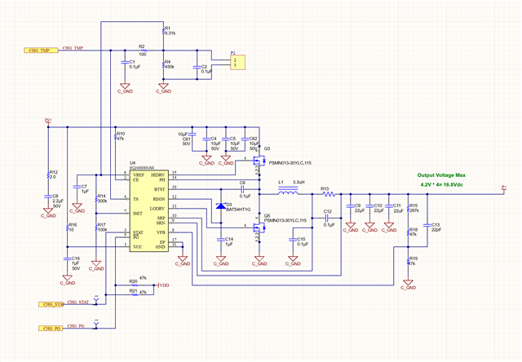Viewport: 522px width, 362px height.
Task: Select the C13 22pF capacitor symbol
Action: (427, 225)
